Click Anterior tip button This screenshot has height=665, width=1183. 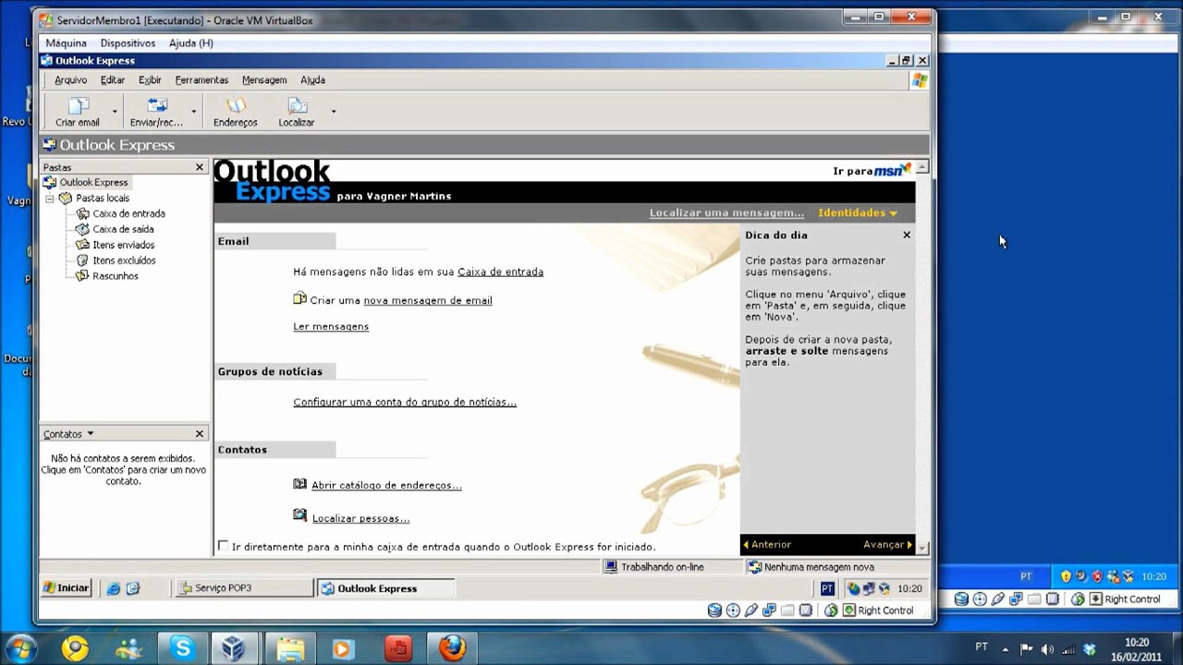[x=767, y=545]
